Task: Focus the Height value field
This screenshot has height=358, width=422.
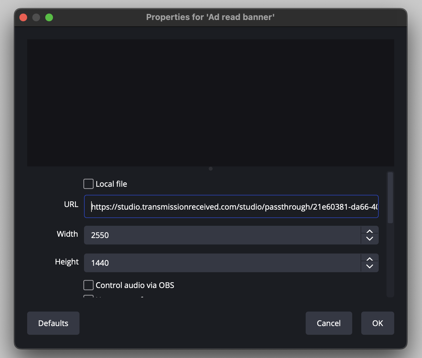Action: (x=222, y=263)
